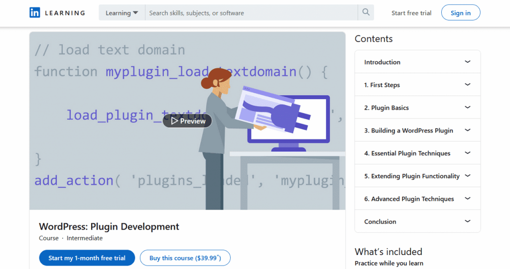Click the course illustration thumbnail with monitor
This screenshot has height=269, width=510.
[x=187, y=121]
